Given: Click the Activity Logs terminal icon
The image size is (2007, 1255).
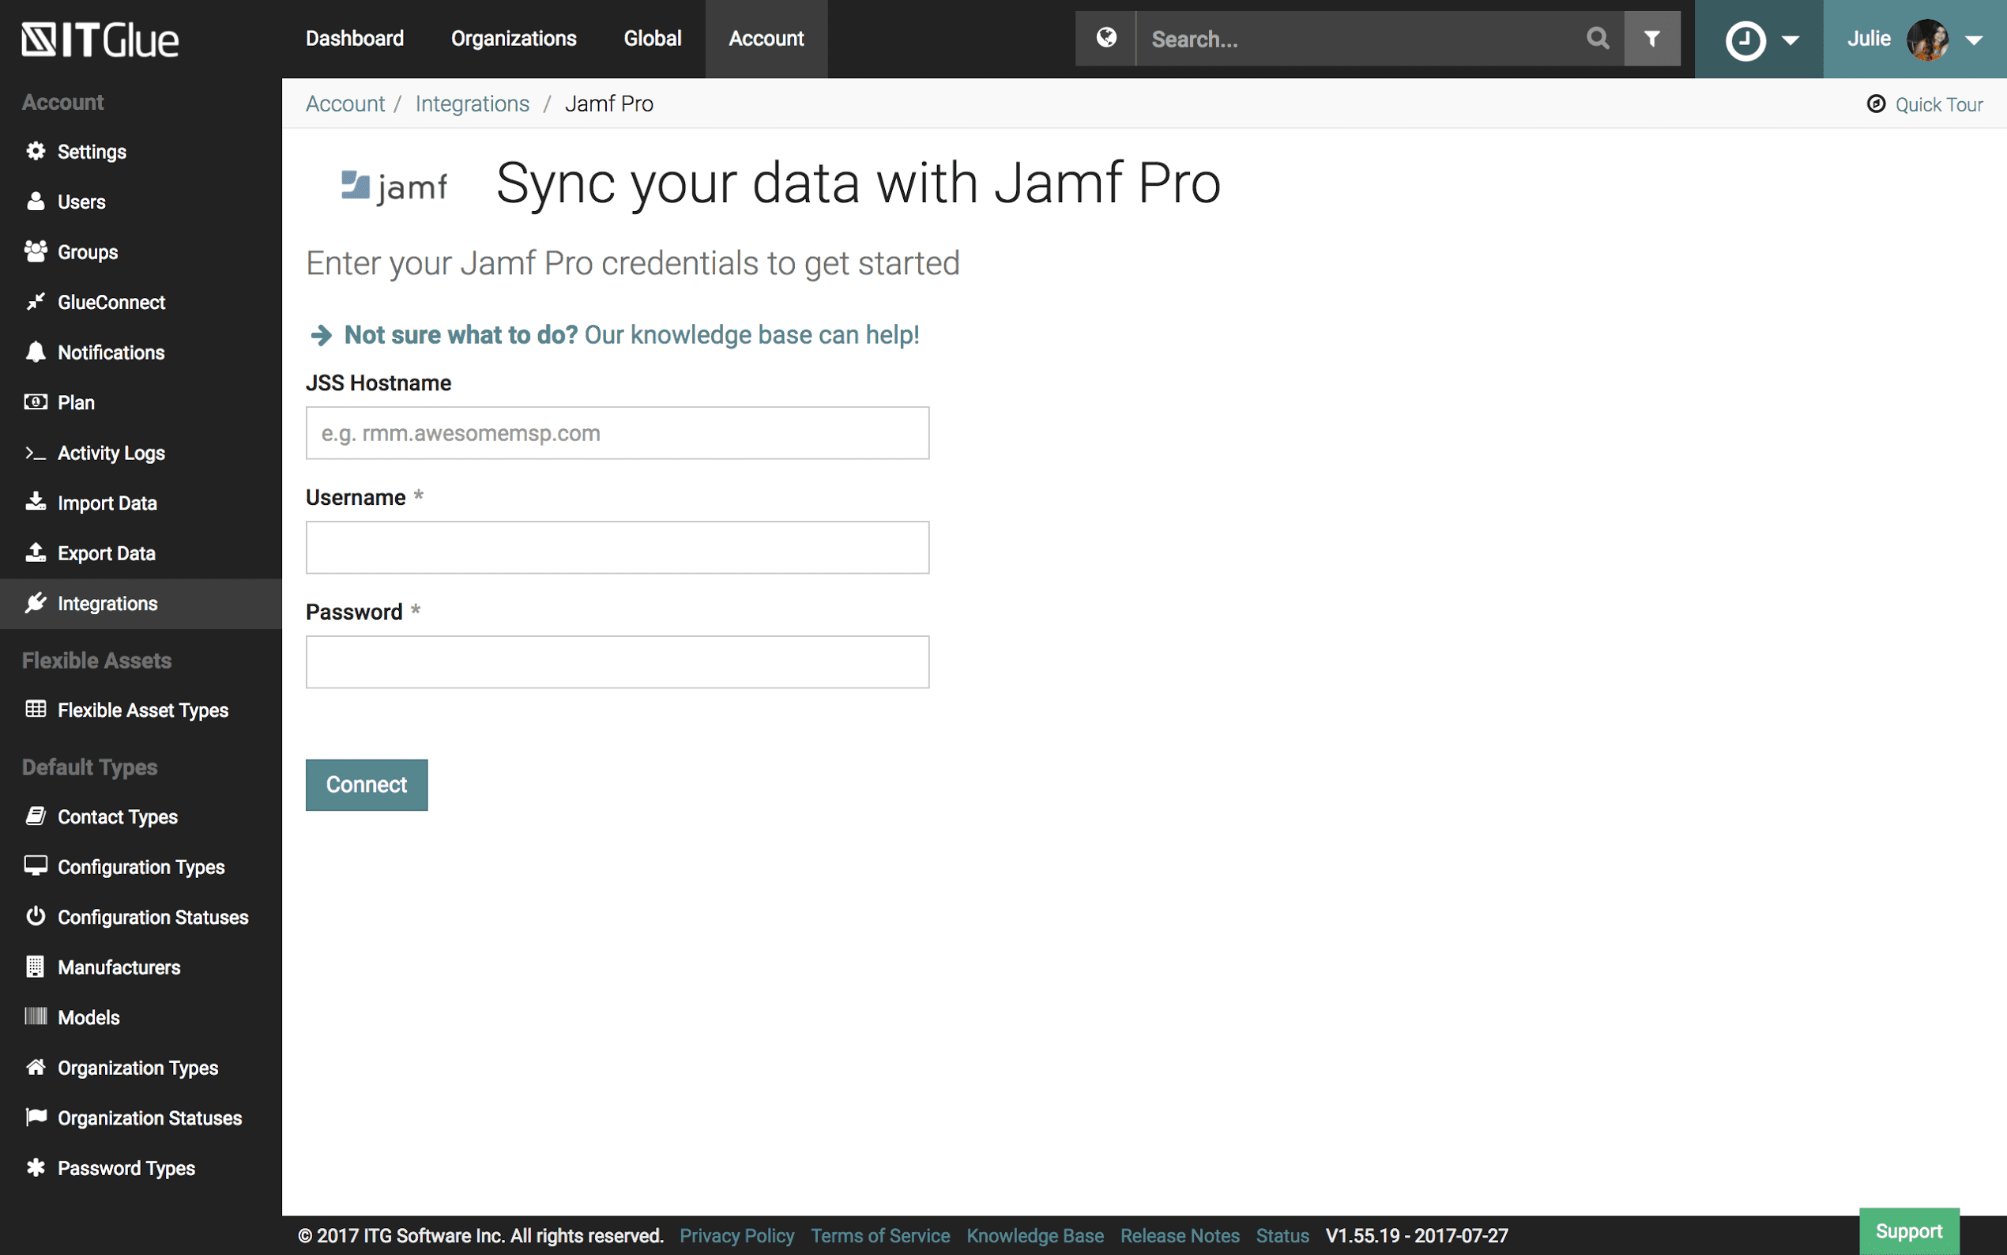Looking at the screenshot, I should click(x=36, y=452).
